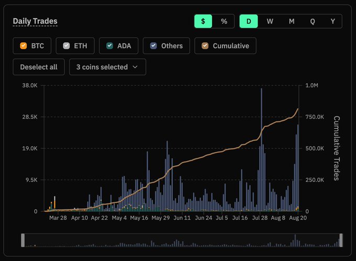Click the 500.0K right axis label
Viewport: 356px width, 261px height.
click(315, 149)
